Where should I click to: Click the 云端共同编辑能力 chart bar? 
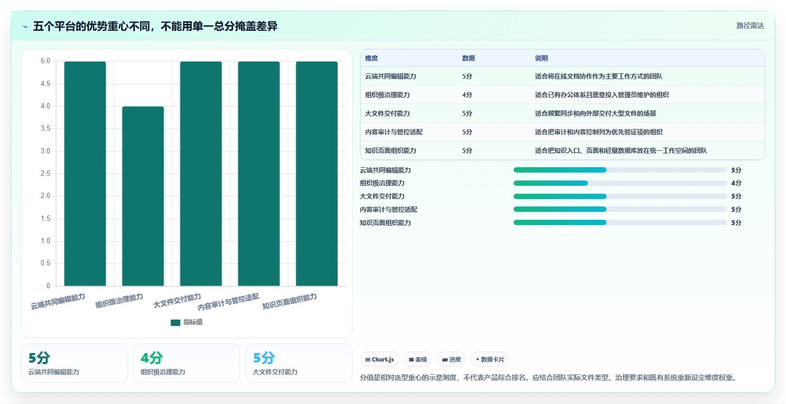click(x=85, y=174)
